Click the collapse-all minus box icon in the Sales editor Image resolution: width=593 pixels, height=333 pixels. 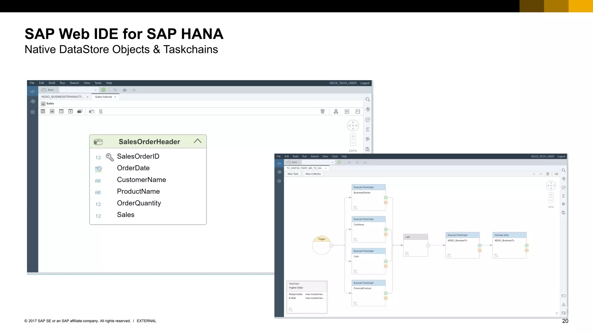coord(358,111)
